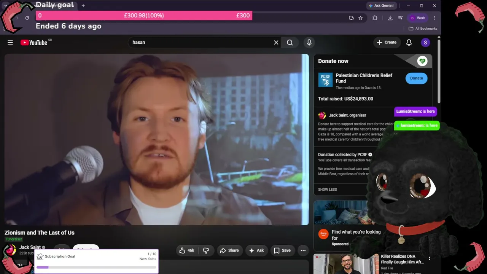Show browser downloads
This screenshot has width=487, height=274.
click(x=390, y=18)
